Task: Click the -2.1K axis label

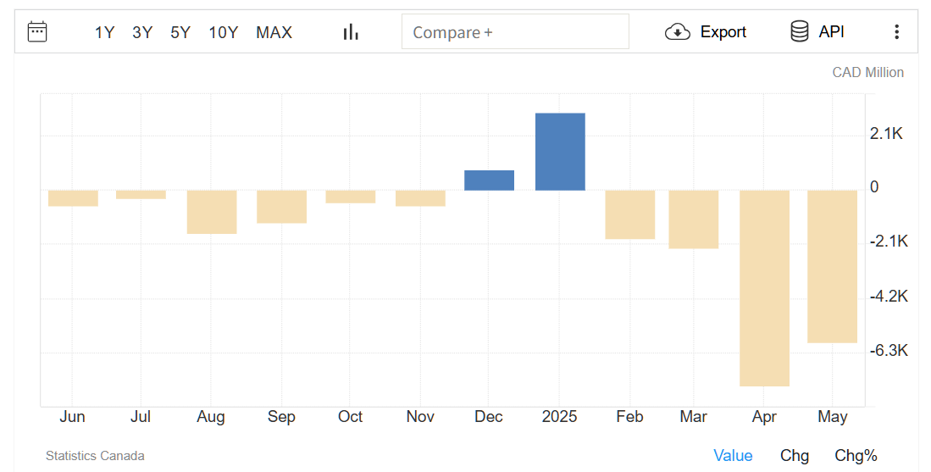Action: (889, 241)
